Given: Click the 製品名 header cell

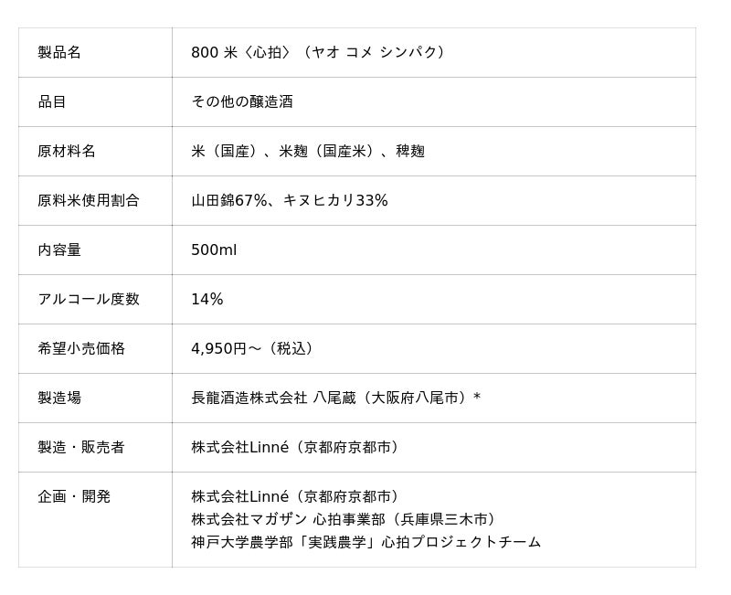Looking at the screenshot, I should point(59,52).
